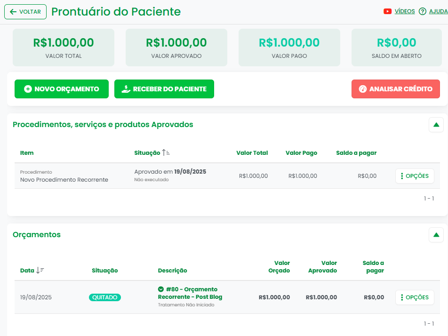This screenshot has height=336, width=448.
Task: Open Opções for Novo Procedimento Recorrente
Action: pyautogui.click(x=414, y=176)
